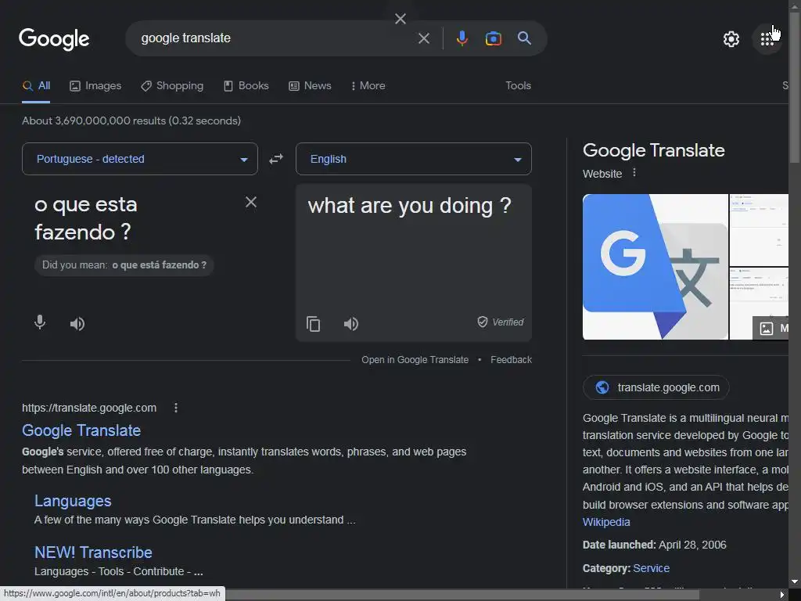Open the NEW! Transcribe sitelink
Viewport: 801px width, 601px height.
pyautogui.click(x=93, y=552)
